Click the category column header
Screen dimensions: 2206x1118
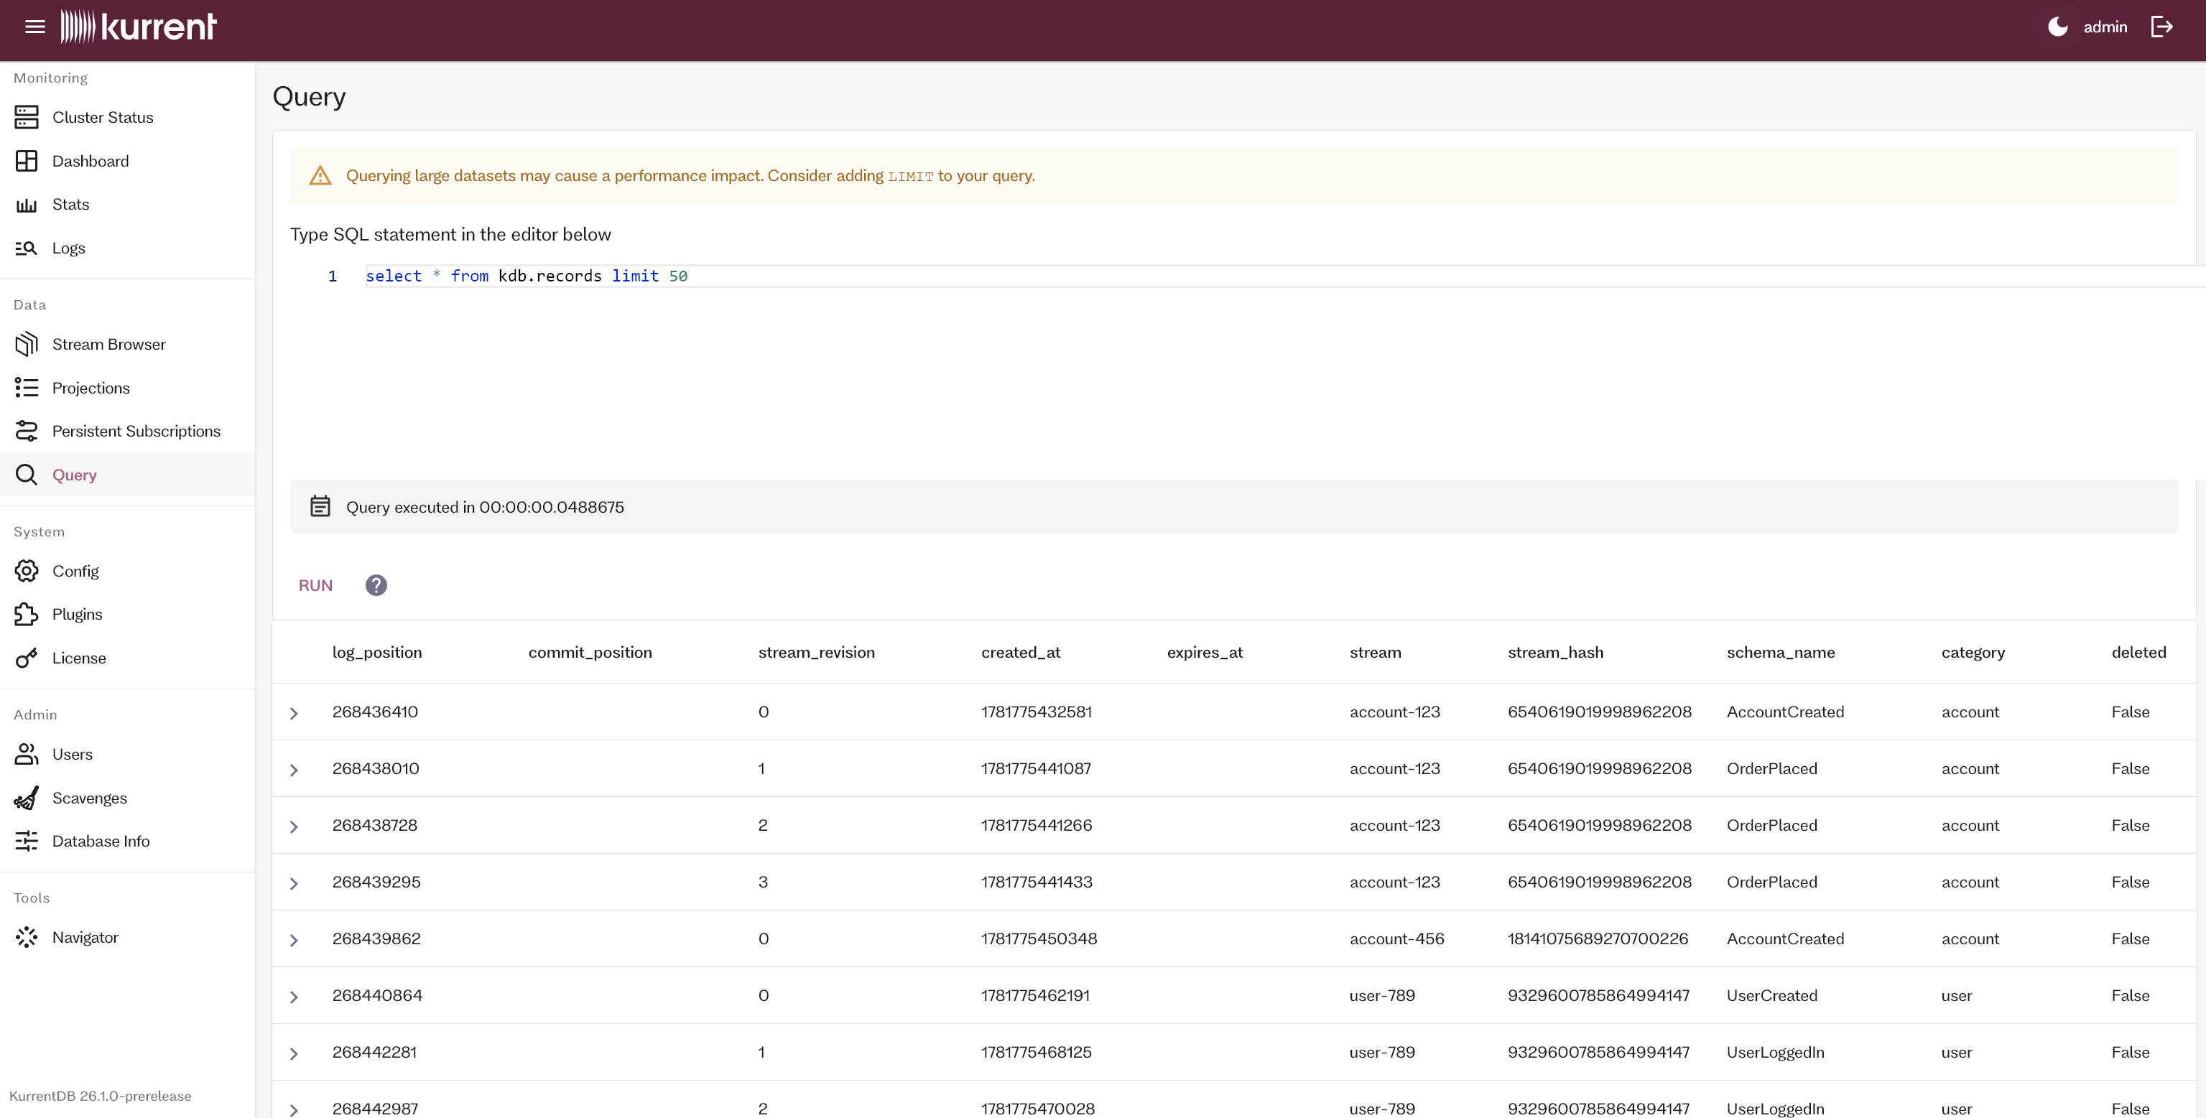1973,652
